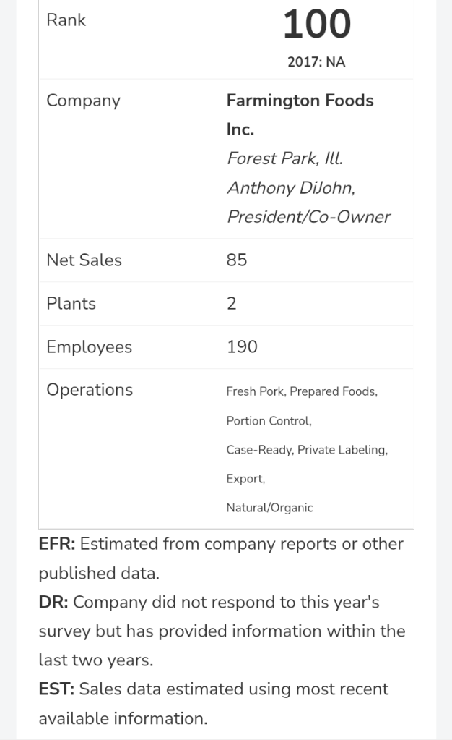Tap the Portion Control operations entry
This screenshot has width=452, height=740.
coord(269,421)
